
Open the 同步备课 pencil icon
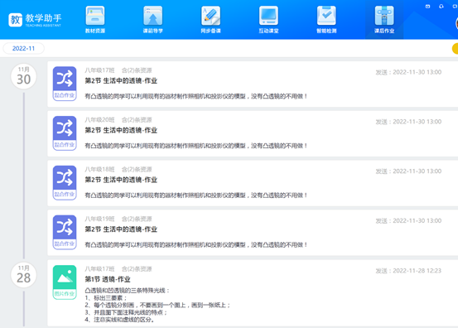pyautogui.click(x=210, y=16)
